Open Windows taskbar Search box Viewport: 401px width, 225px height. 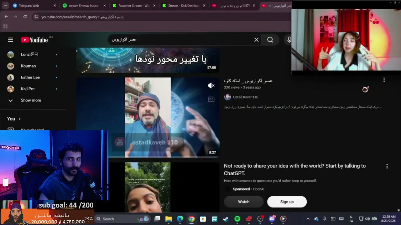(122, 219)
